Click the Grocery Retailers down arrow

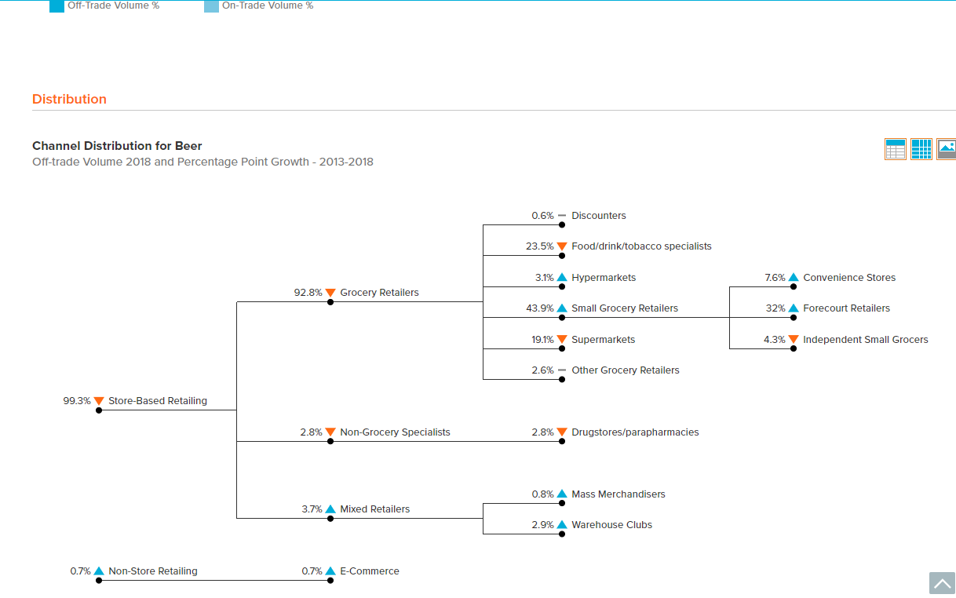[x=330, y=293]
